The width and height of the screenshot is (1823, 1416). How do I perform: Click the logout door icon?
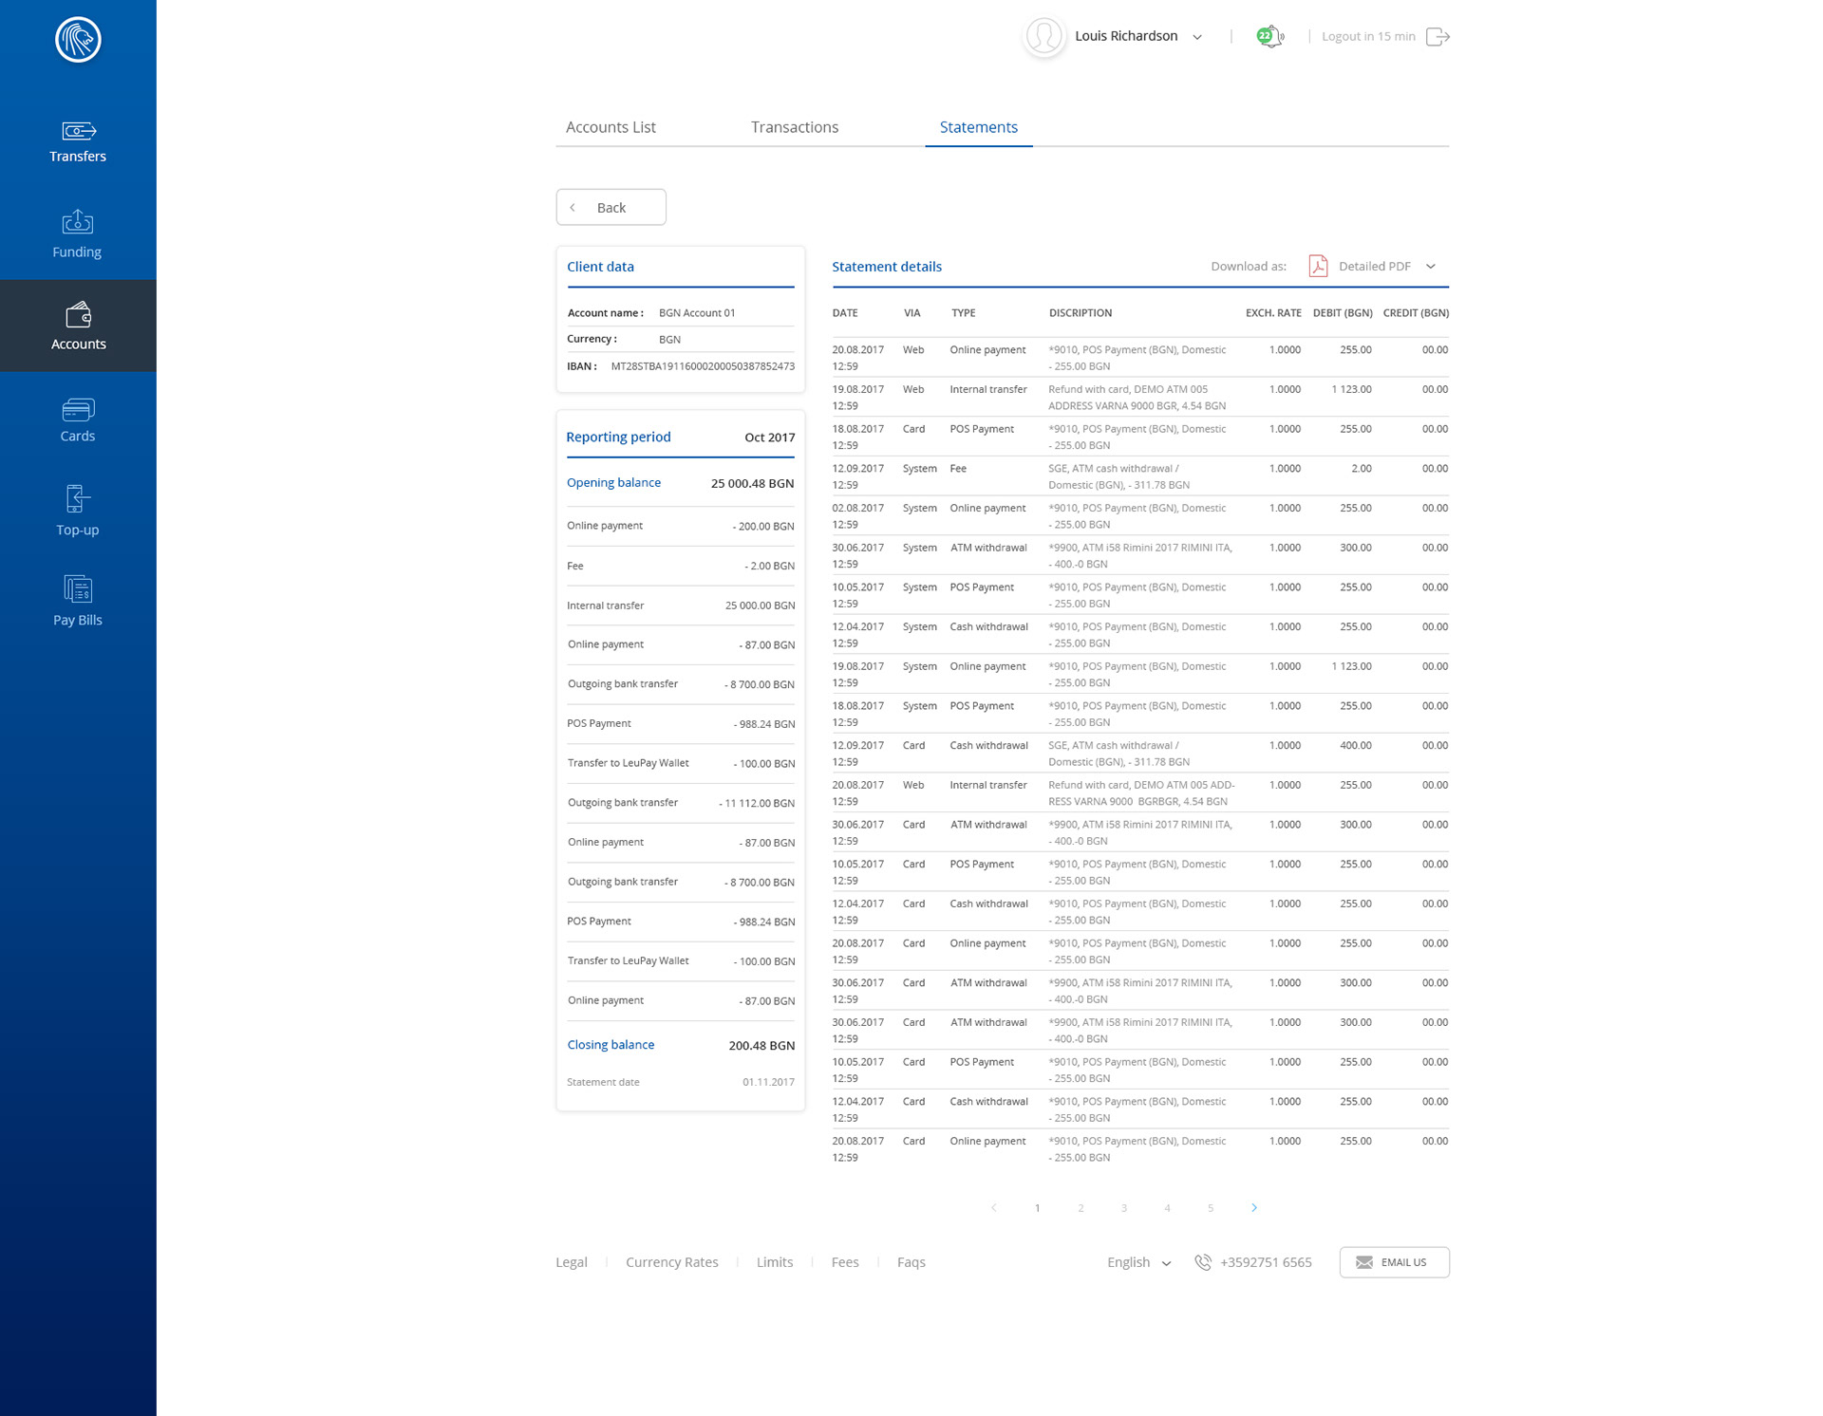tap(1438, 37)
